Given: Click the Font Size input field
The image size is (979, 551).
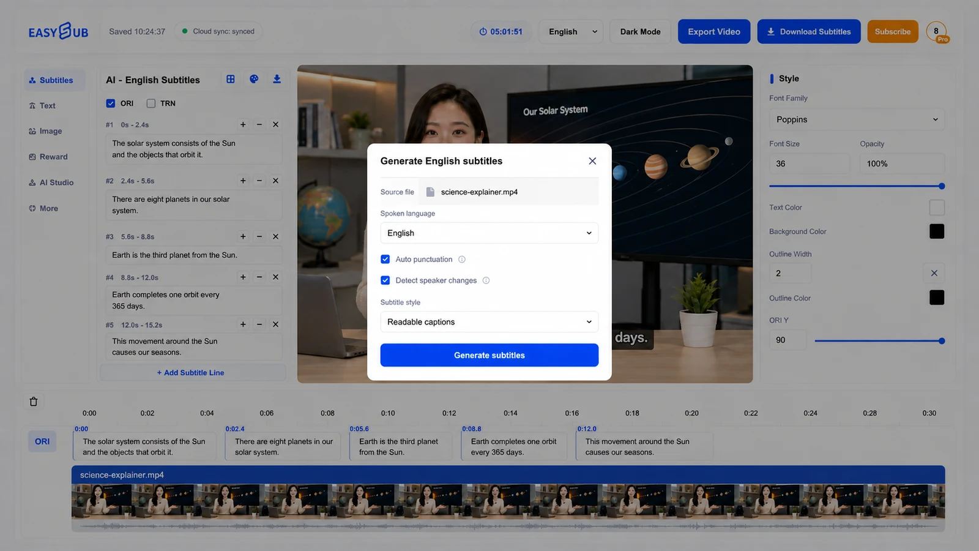Looking at the screenshot, I should click(x=809, y=164).
